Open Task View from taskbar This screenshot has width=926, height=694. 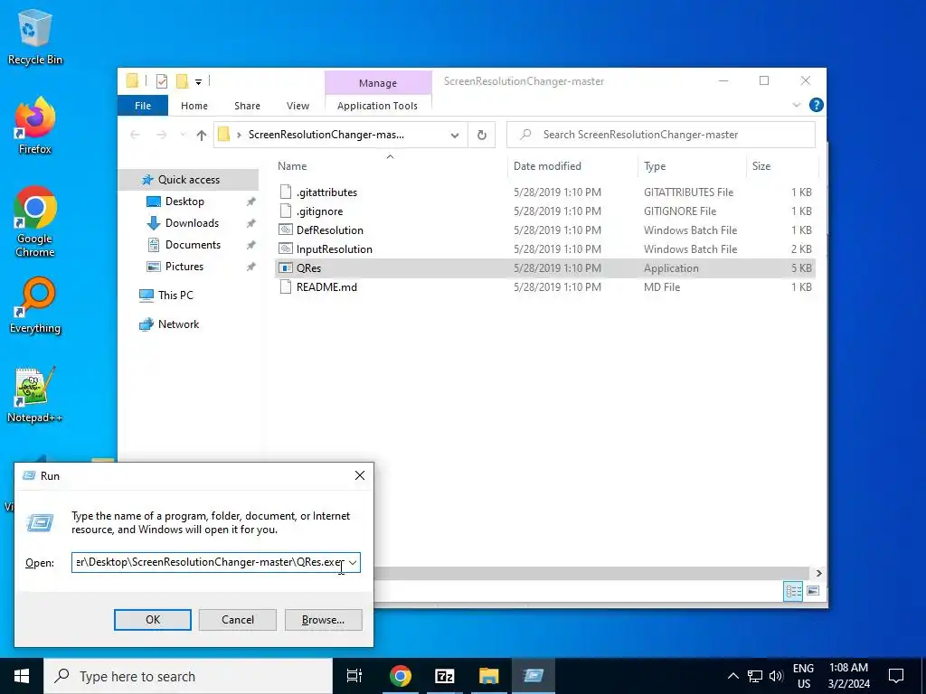(x=354, y=676)
